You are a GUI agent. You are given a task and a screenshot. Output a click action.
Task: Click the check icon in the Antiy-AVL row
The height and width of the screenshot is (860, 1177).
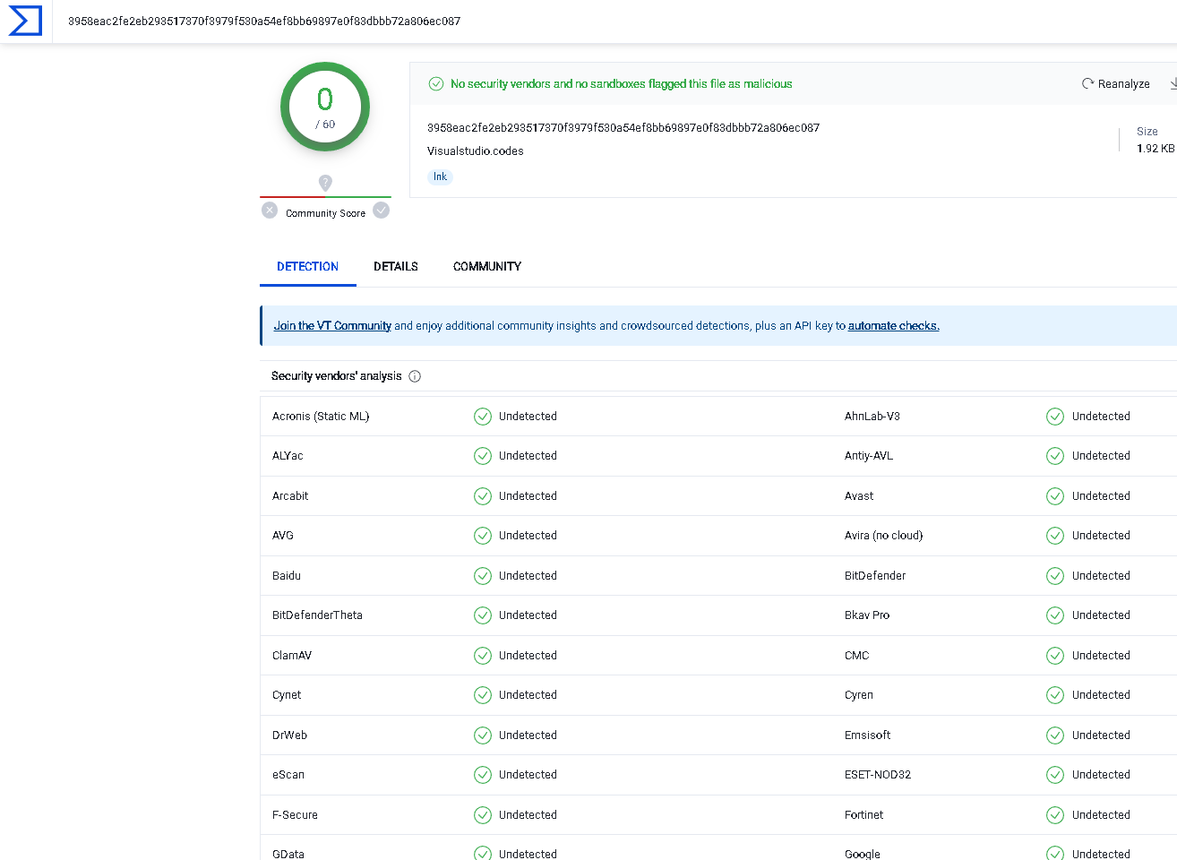pos(1055,456)
